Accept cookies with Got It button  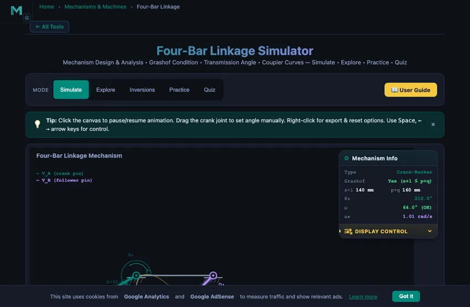(x=406, y=296)
